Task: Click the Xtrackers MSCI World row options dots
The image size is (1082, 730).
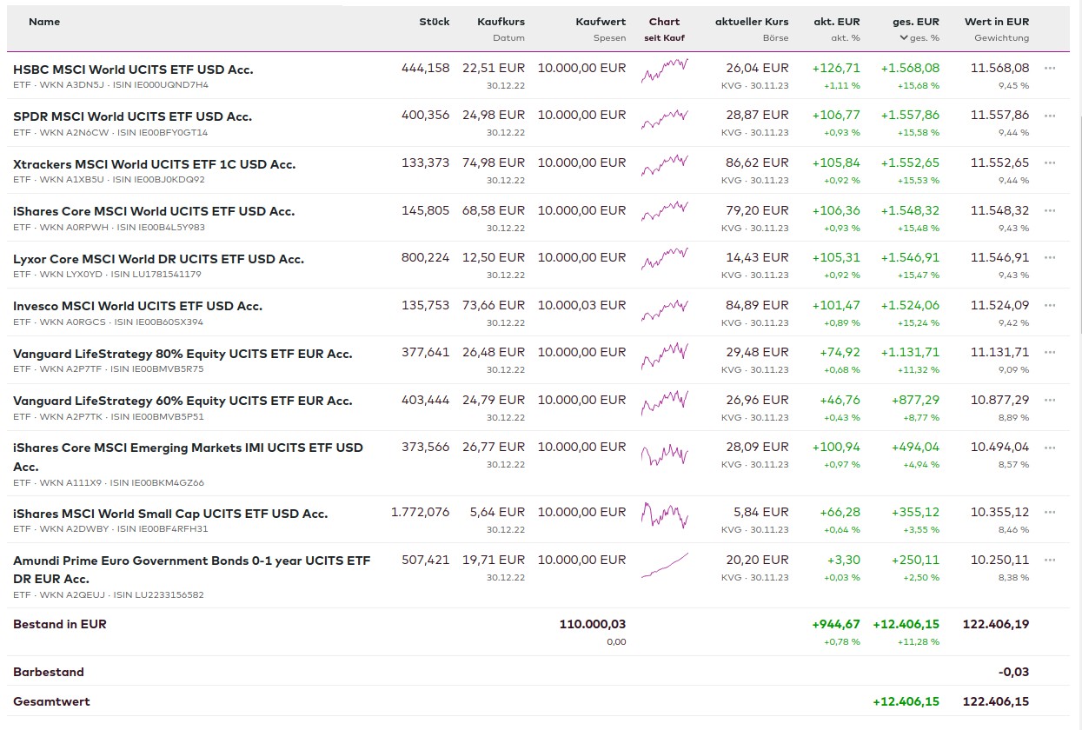Action: (x=1050, y=163)
